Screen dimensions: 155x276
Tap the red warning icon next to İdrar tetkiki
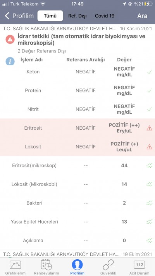pyautogui.click(x=10, y=39)
